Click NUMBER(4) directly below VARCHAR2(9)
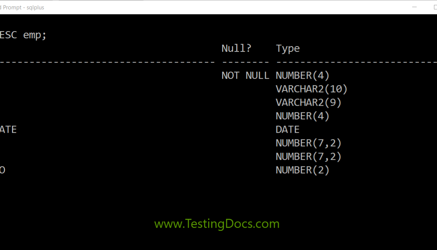This screenshot has width=437, height=250. pyautogui.click(x=303, y=116)
